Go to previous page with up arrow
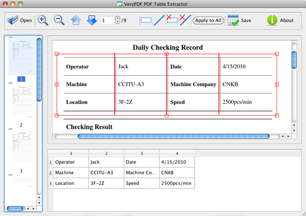The image size is (306, 216). (76, 20)
